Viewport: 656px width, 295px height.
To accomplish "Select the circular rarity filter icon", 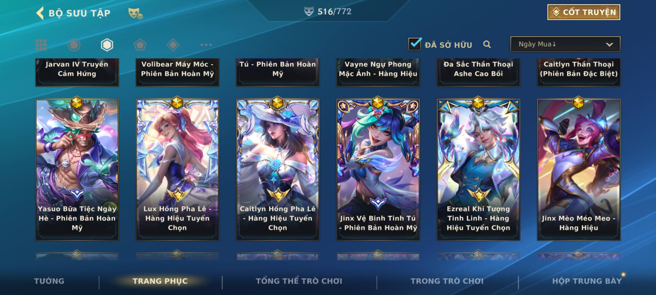I will (x=74, y=45).
